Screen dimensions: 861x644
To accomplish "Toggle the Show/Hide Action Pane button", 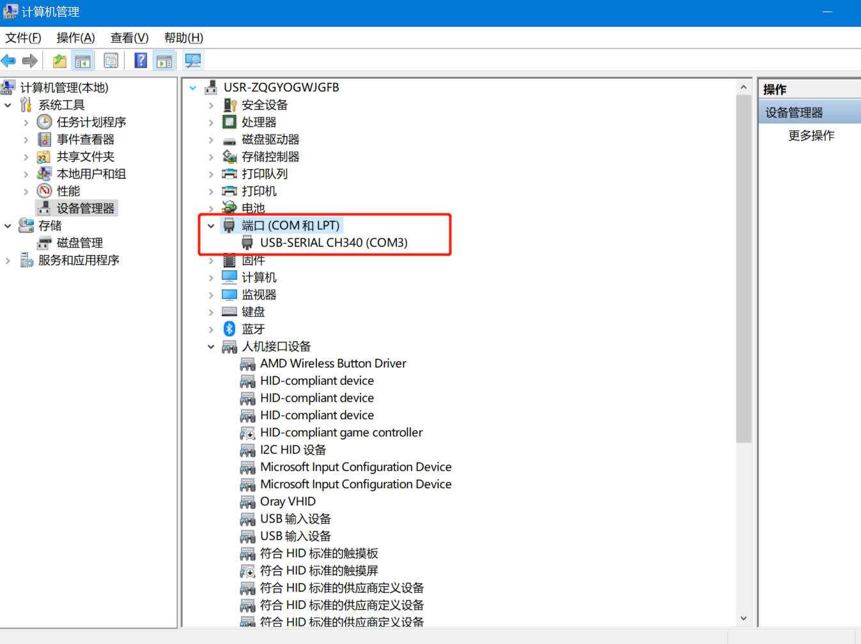I will pyautogui.click(x=164, y=61).
